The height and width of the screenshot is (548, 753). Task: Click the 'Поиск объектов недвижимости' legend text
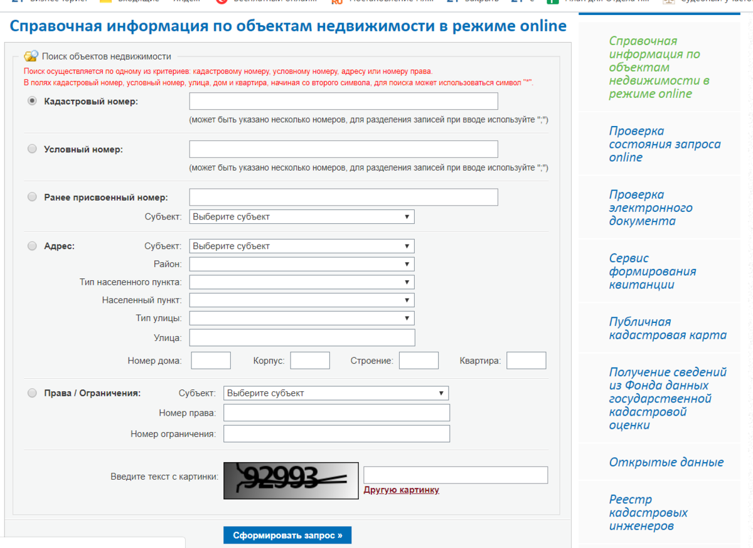click(x=106, y=56)
